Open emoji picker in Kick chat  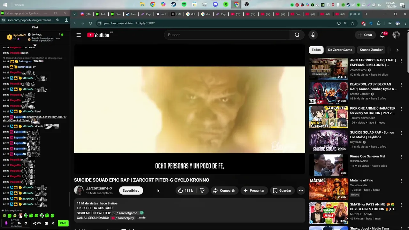[26, 223]
